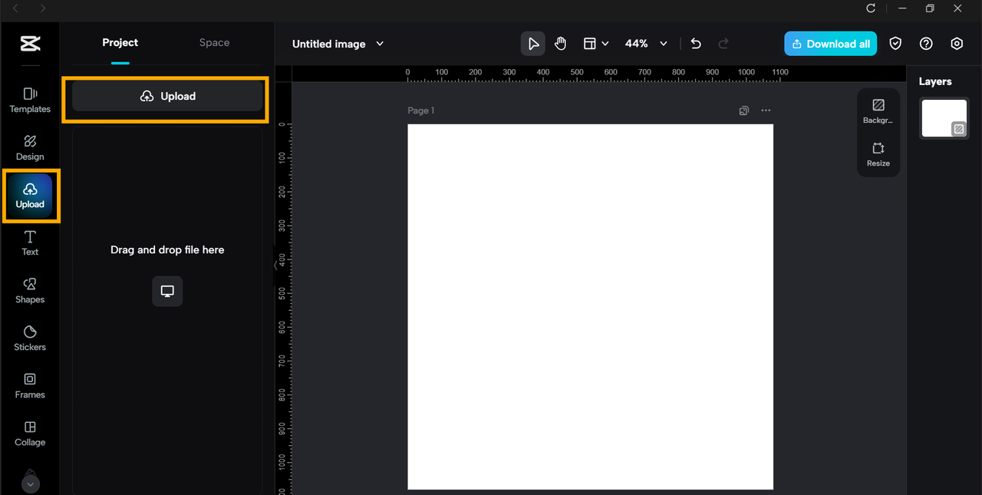This screenshot has width=982, height=495.
Task: Activate the Hand pan tool
Action: 560,44
